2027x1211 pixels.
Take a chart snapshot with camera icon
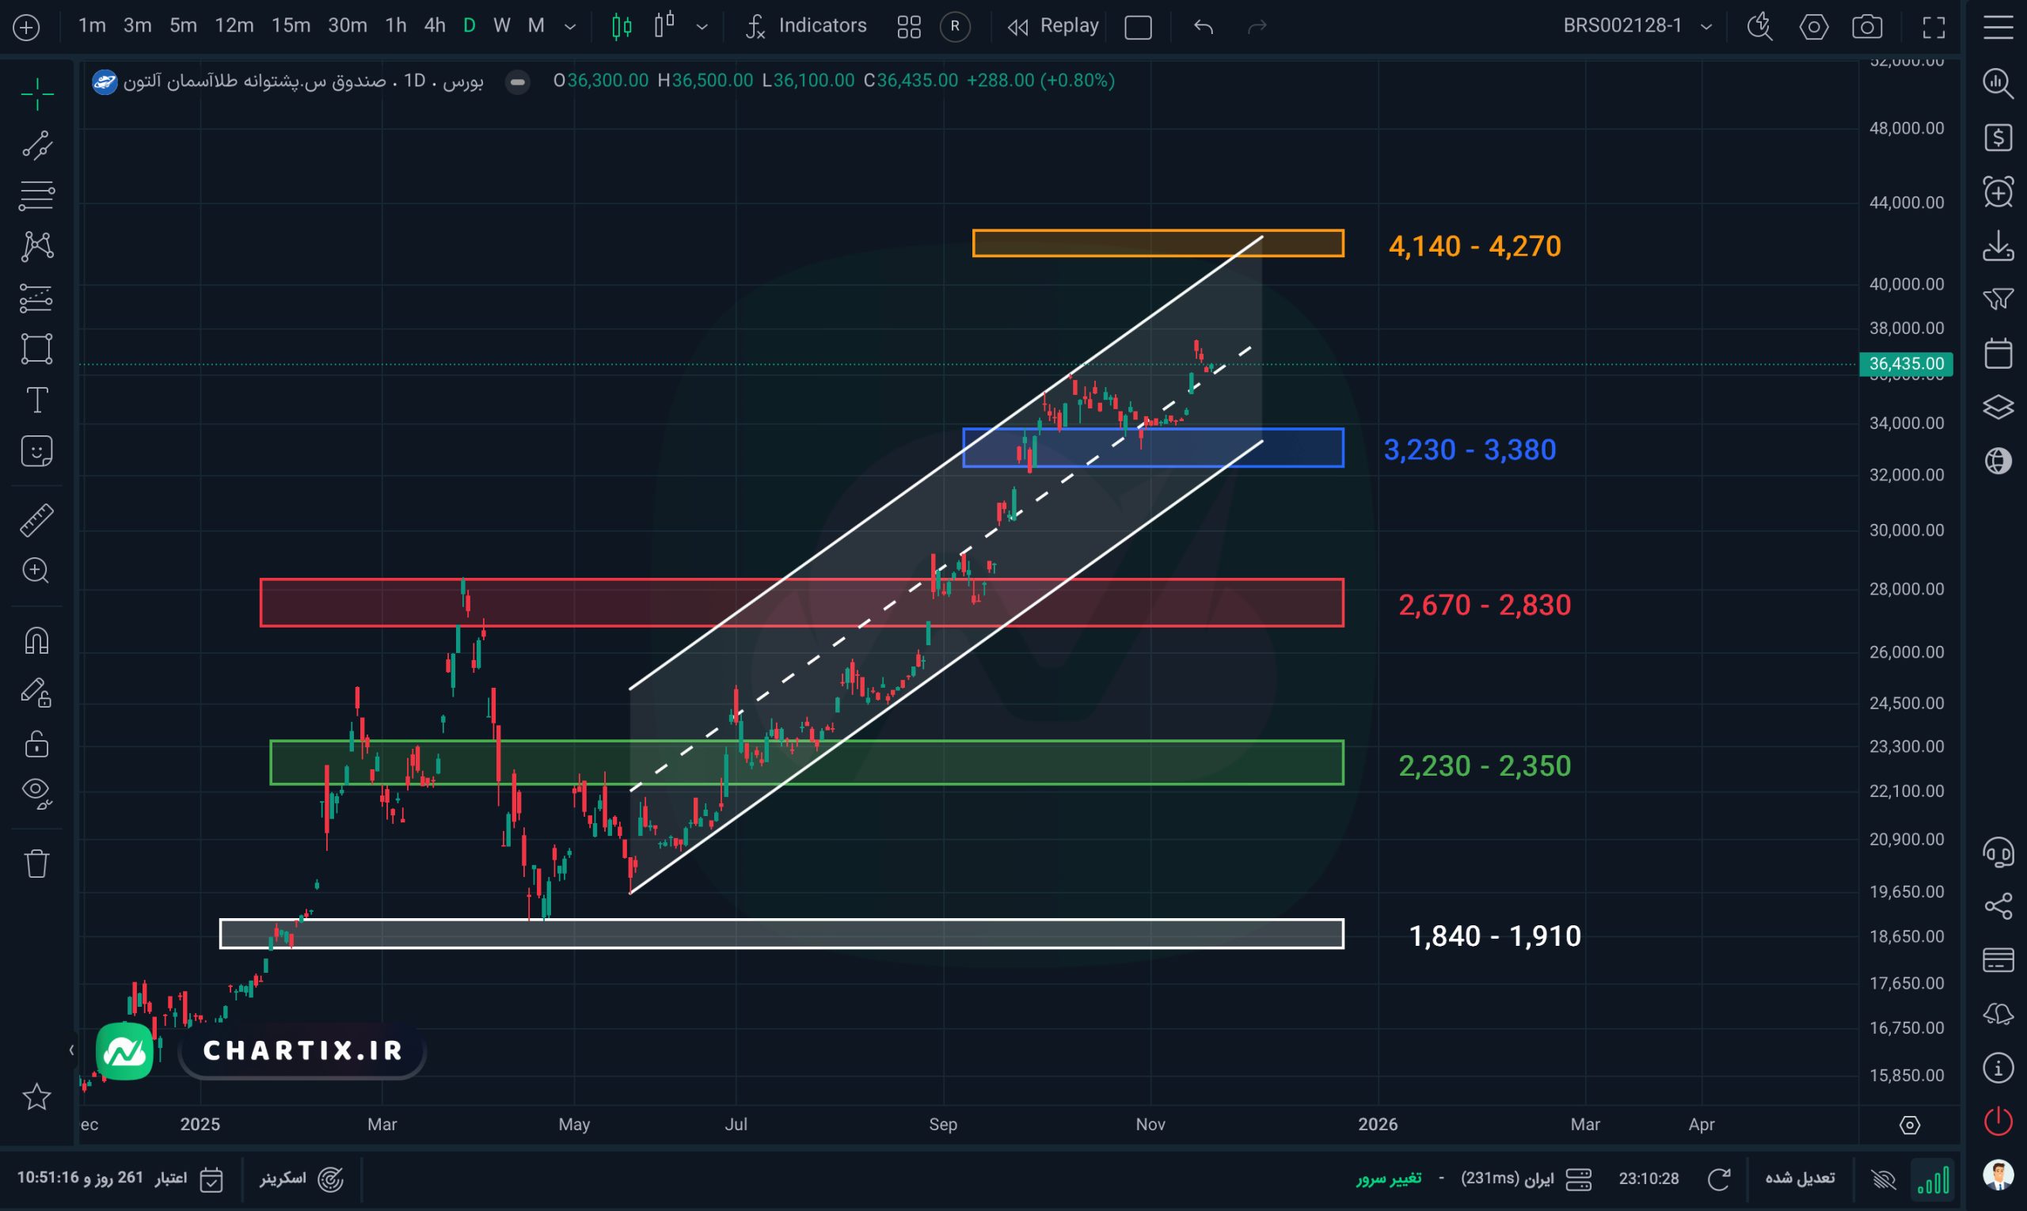[x=1867, y=27]
